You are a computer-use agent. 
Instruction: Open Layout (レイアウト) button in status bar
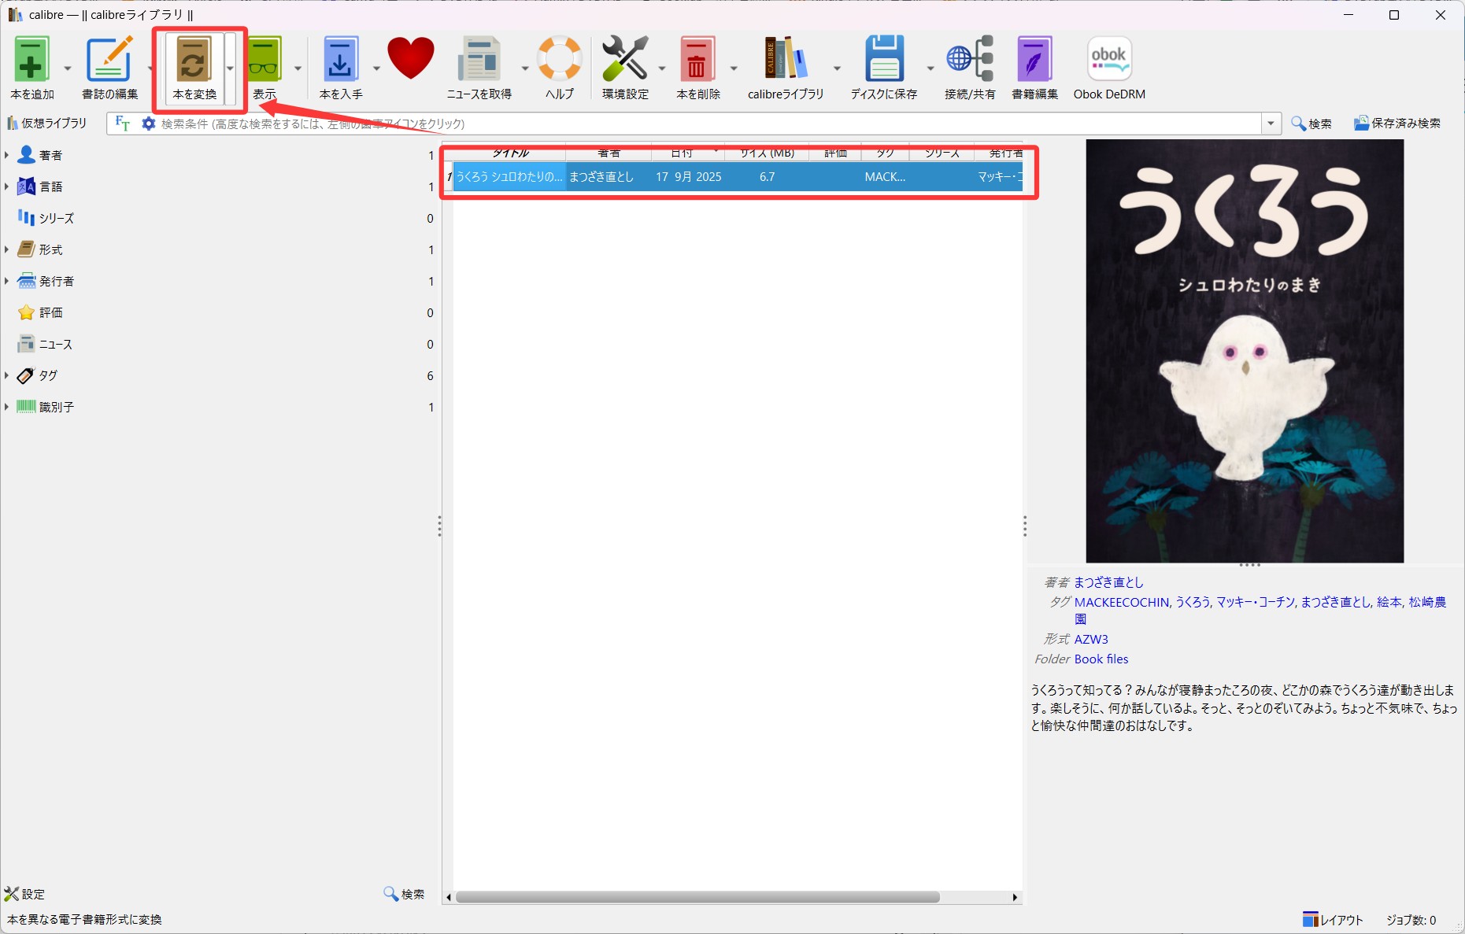(1333, 920)
